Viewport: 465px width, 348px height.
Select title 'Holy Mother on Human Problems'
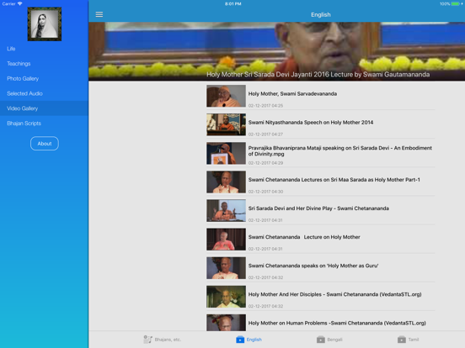[x=337, y=323]
